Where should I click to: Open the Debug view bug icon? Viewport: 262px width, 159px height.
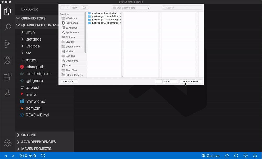tap(8, 60)
